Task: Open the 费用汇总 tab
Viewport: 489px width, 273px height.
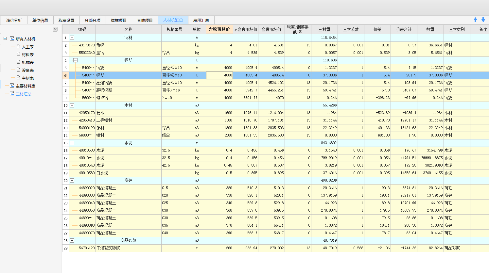Action: click(x=201, y=20)
